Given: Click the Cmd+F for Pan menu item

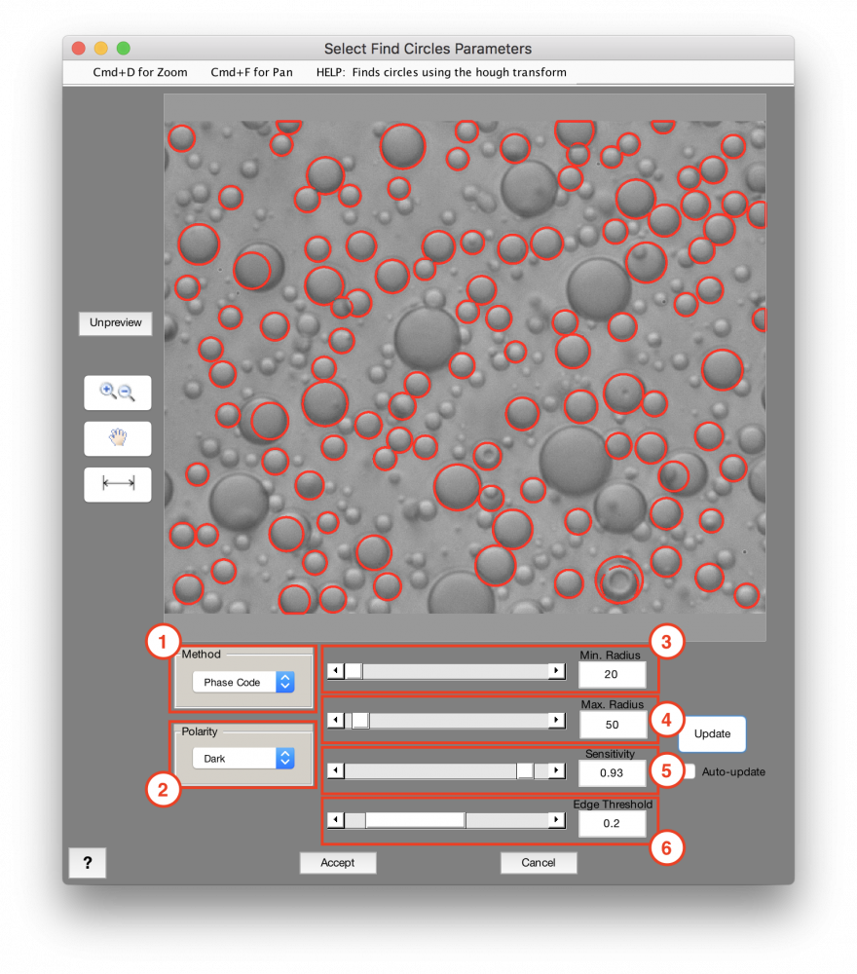Looking at the screenshot, I should pyautogui.click(x=251, y=72).
